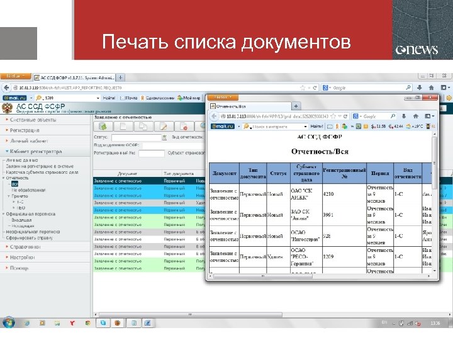453x340 pixels.
Task: Open Windows Media Player from the taskbar
Action: [x=42, y=323]
